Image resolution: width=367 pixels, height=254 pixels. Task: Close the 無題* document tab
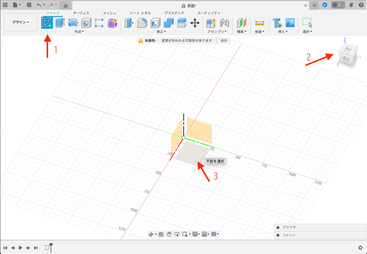click(306, 5)
